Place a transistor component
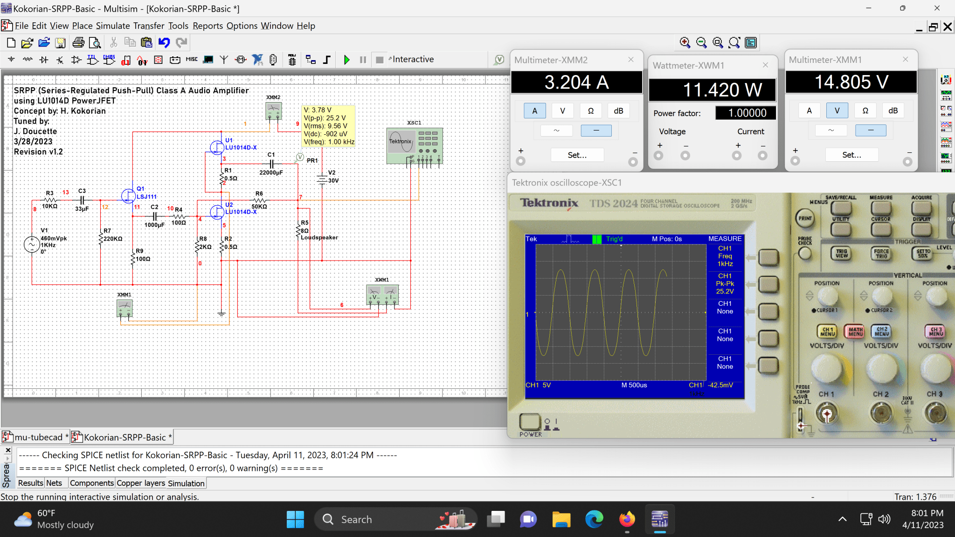This screenshot has height=537, width=955. click(x=60, y=60)
